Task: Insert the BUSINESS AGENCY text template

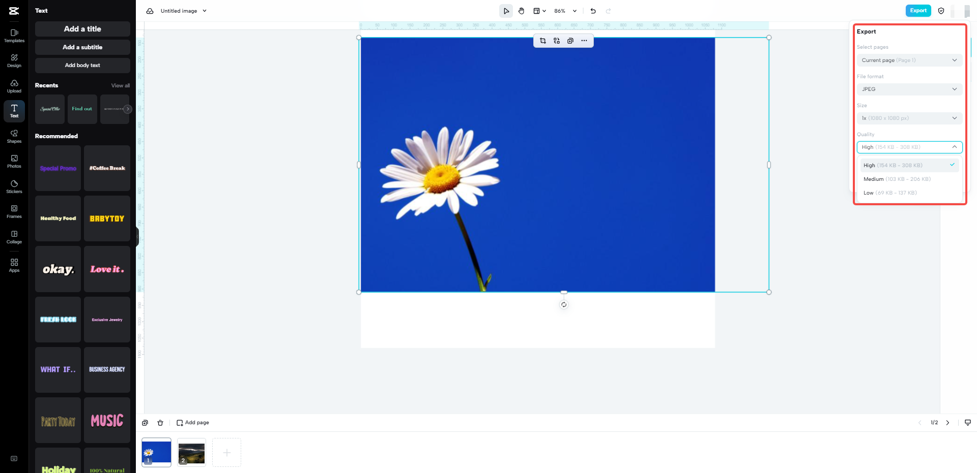Action: click(107, 370)
